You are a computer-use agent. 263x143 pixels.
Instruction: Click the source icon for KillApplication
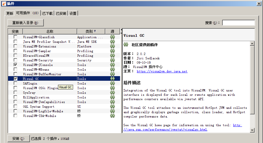(x=113, y=97)
